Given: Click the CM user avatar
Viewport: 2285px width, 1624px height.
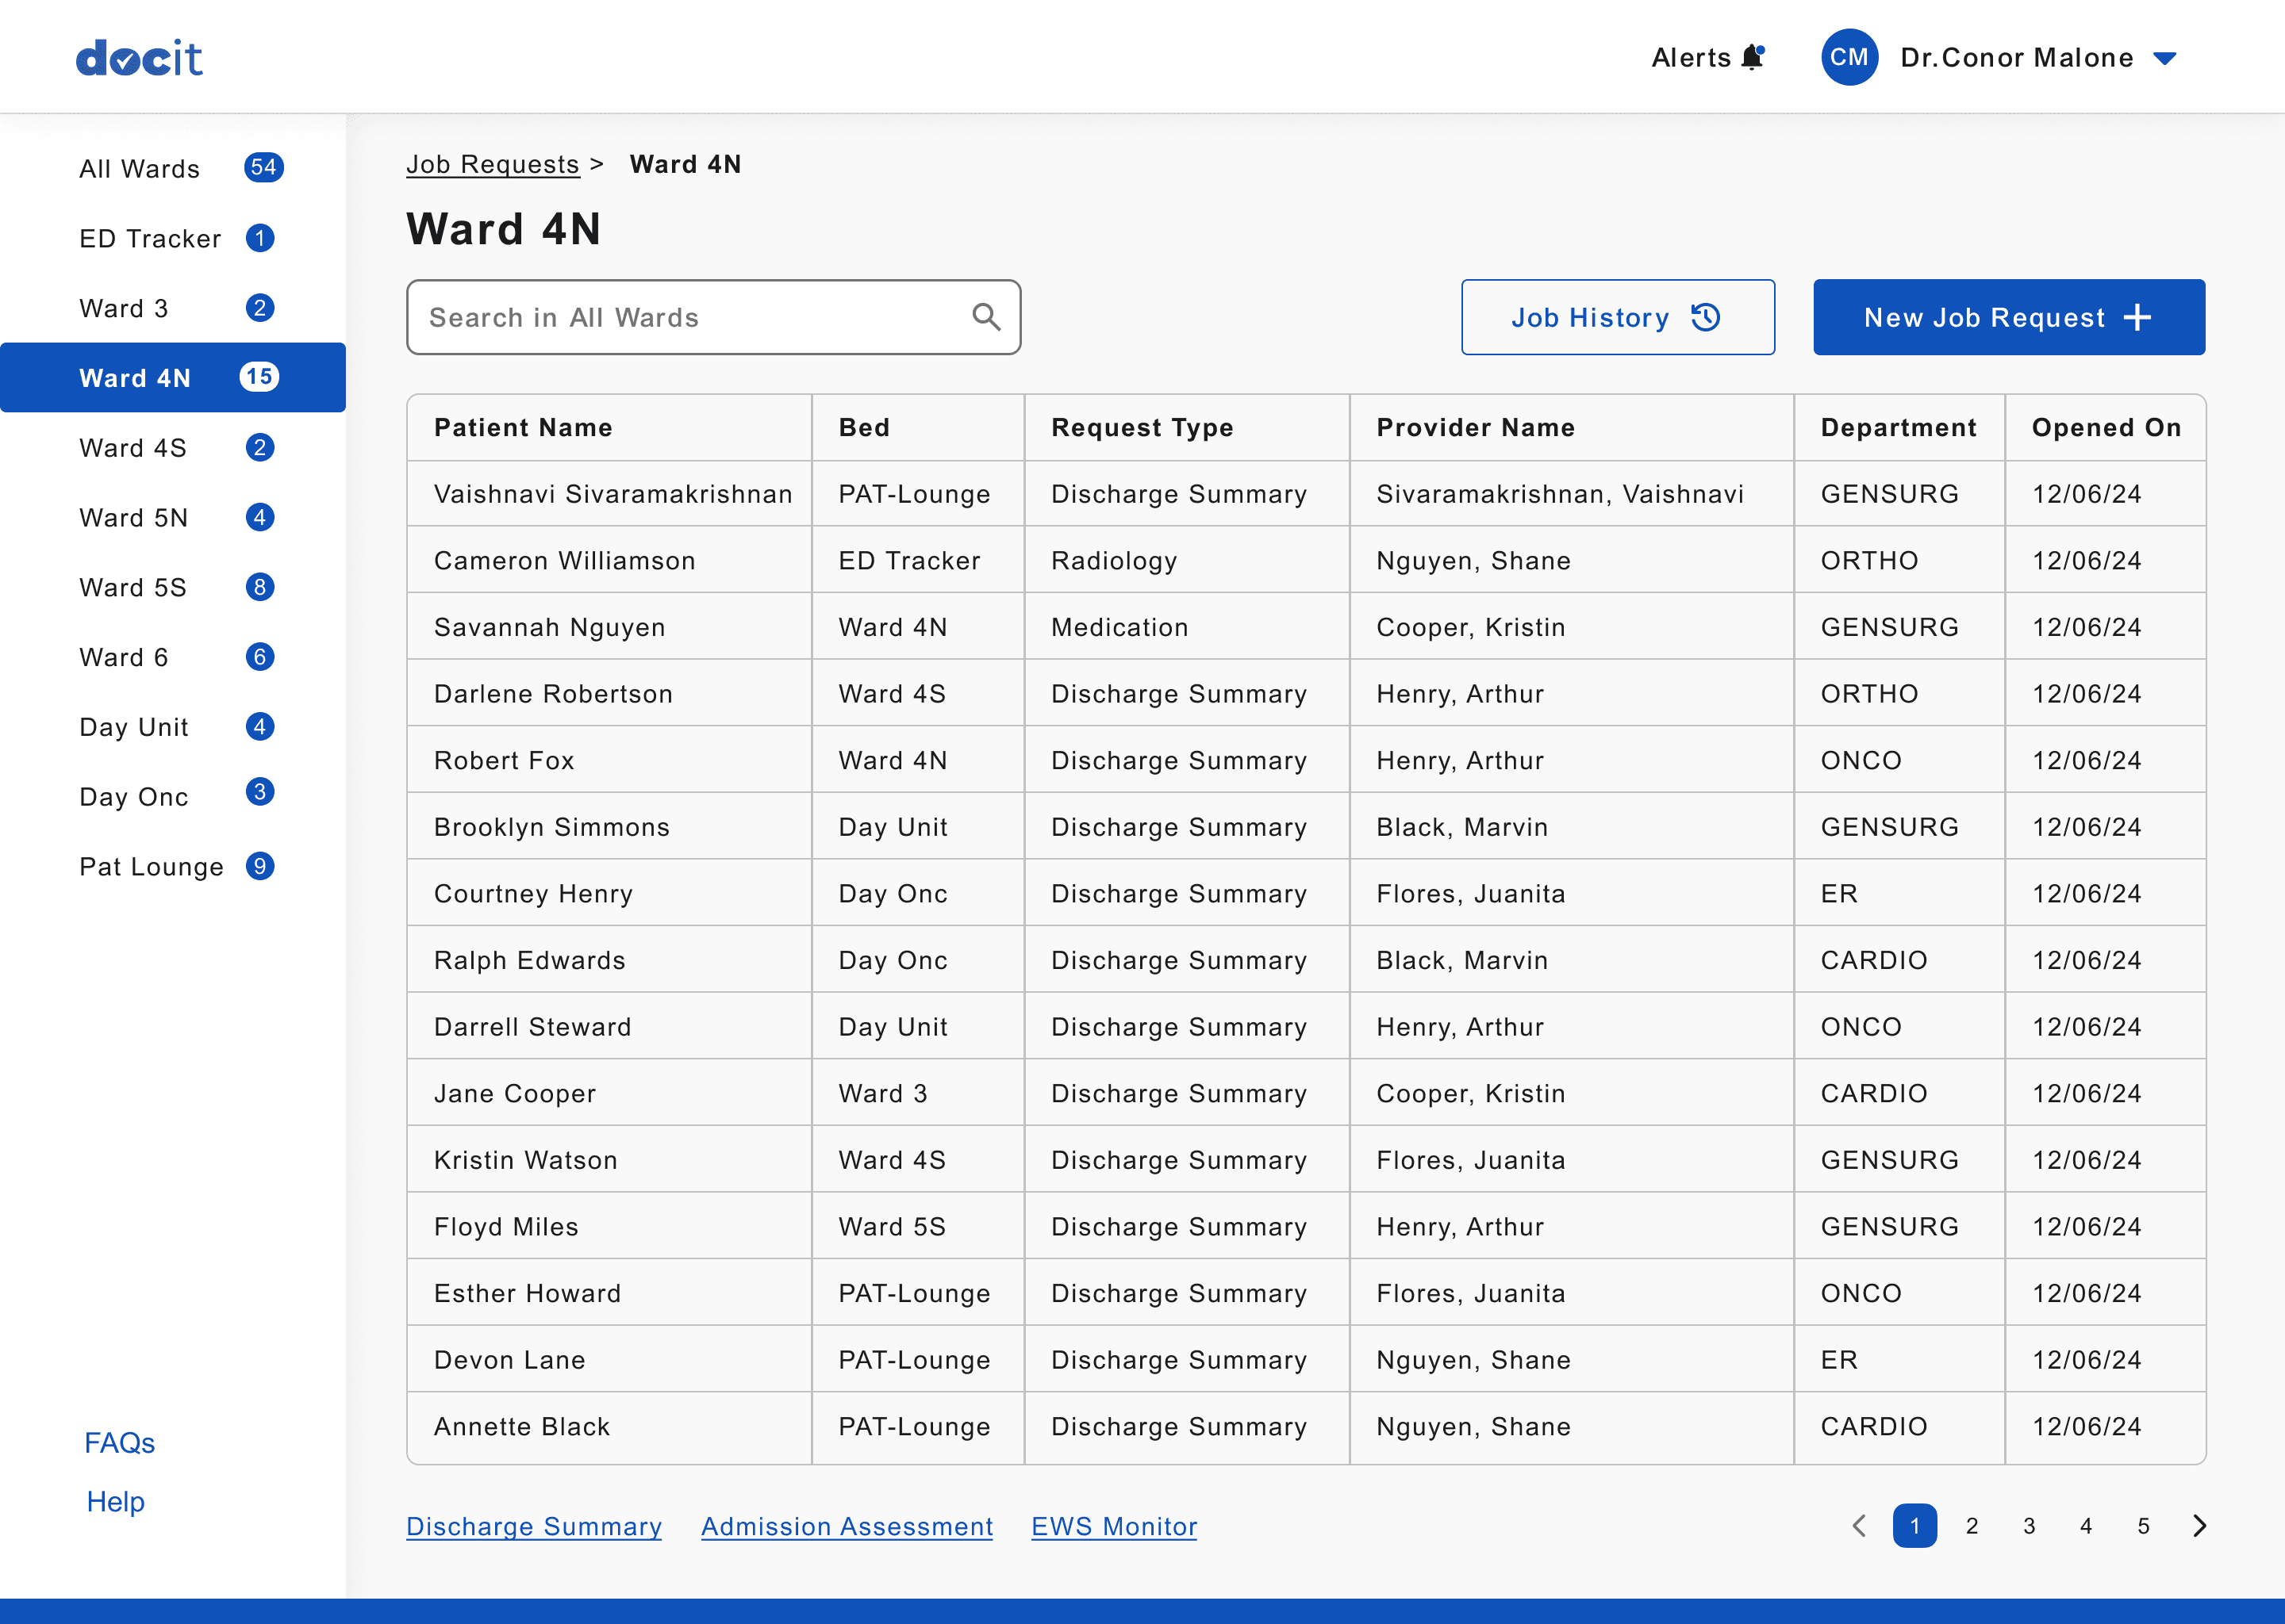Looking at the screenshot, I should (1848, 57).
